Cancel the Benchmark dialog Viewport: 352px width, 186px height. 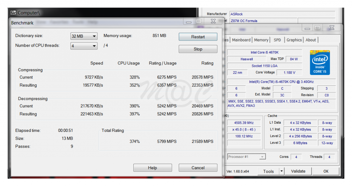198,168
